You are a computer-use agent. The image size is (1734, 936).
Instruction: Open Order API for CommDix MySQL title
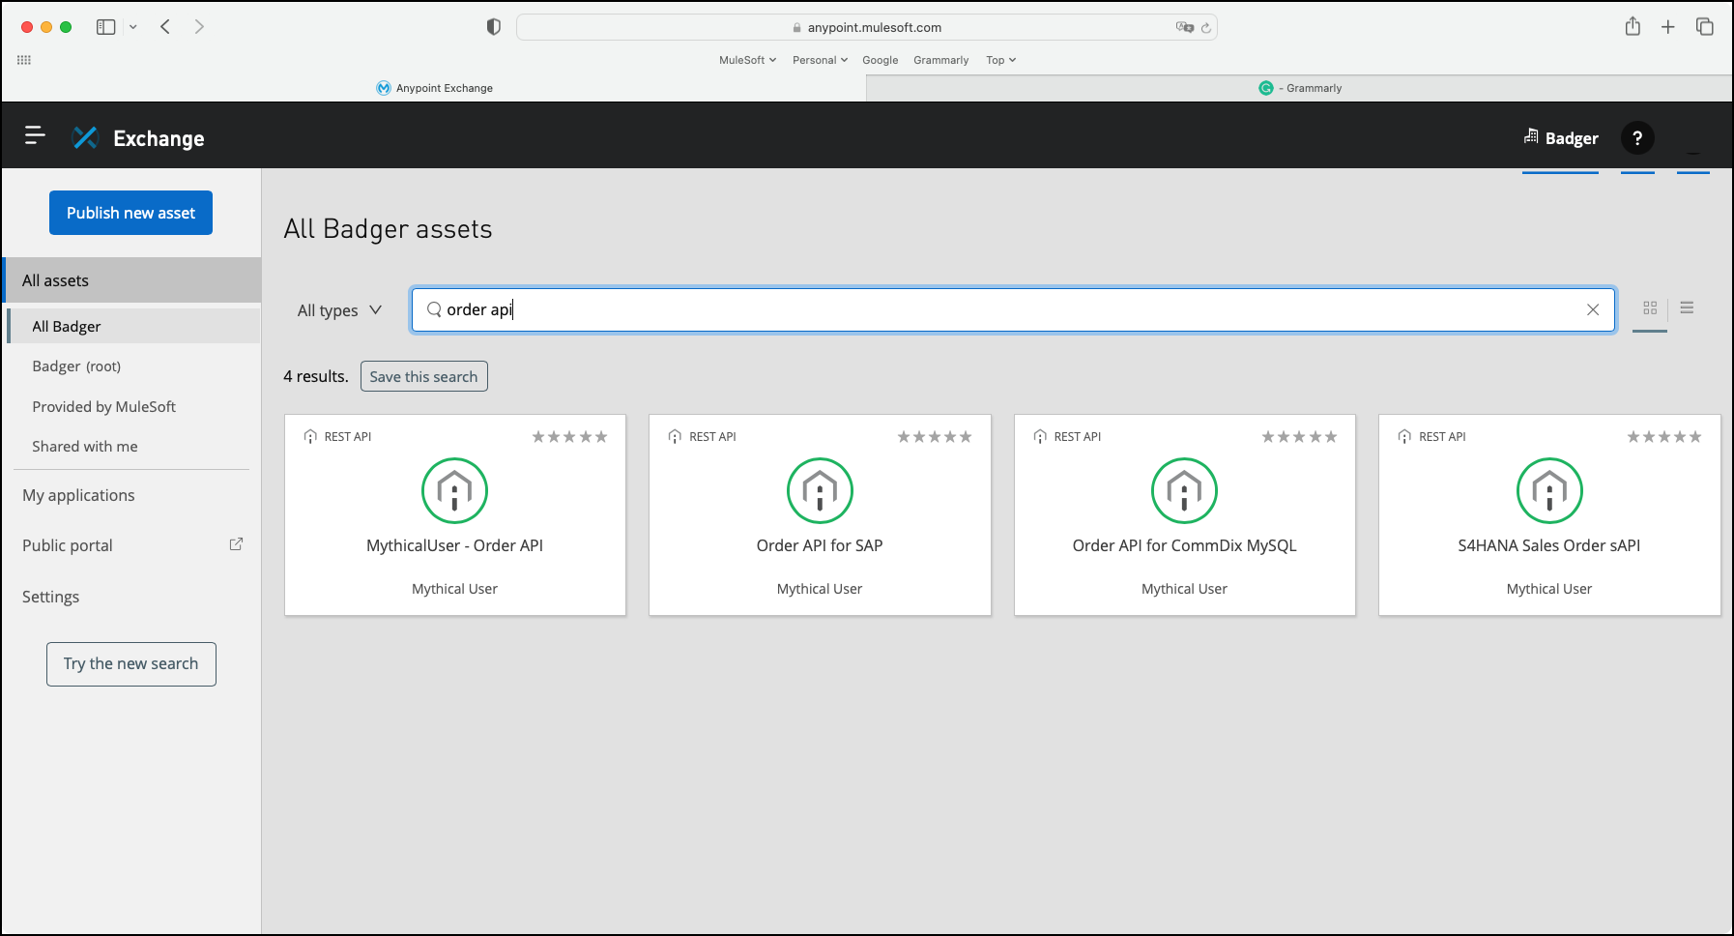coord(1184,545)
